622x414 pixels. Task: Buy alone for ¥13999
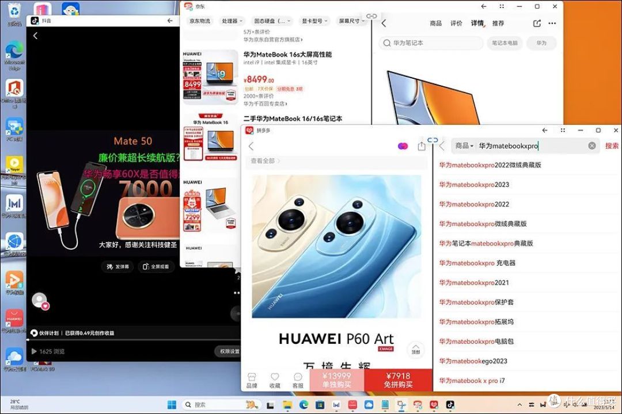336,380
